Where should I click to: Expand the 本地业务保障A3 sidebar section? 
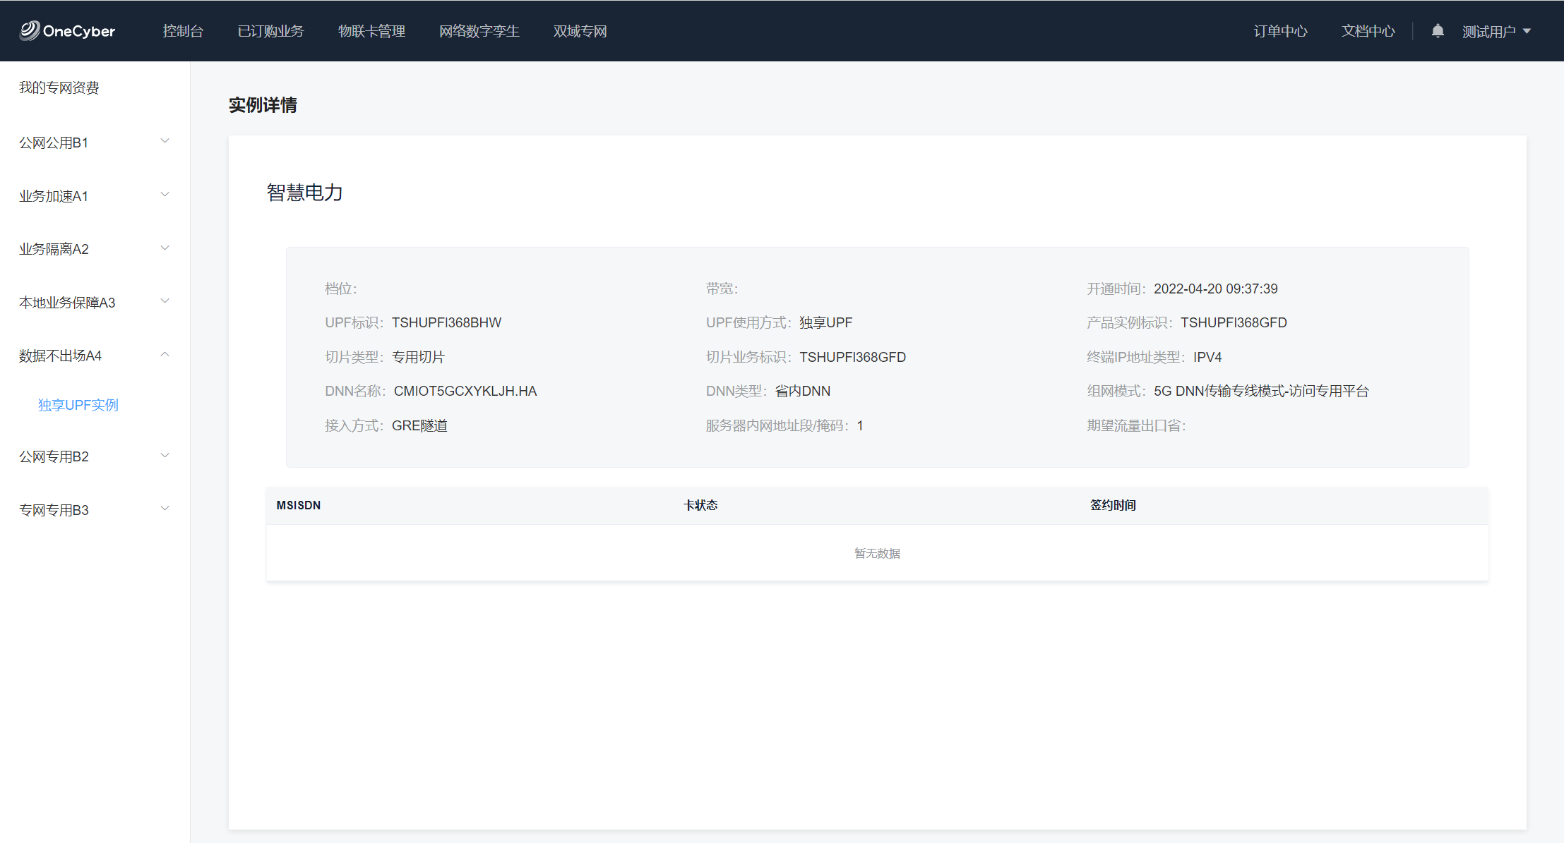coord(67,303)
